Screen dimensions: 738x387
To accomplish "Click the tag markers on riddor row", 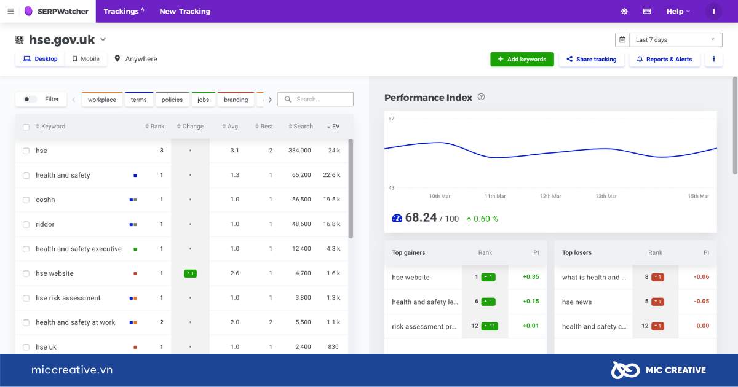I will pos(133,224).
